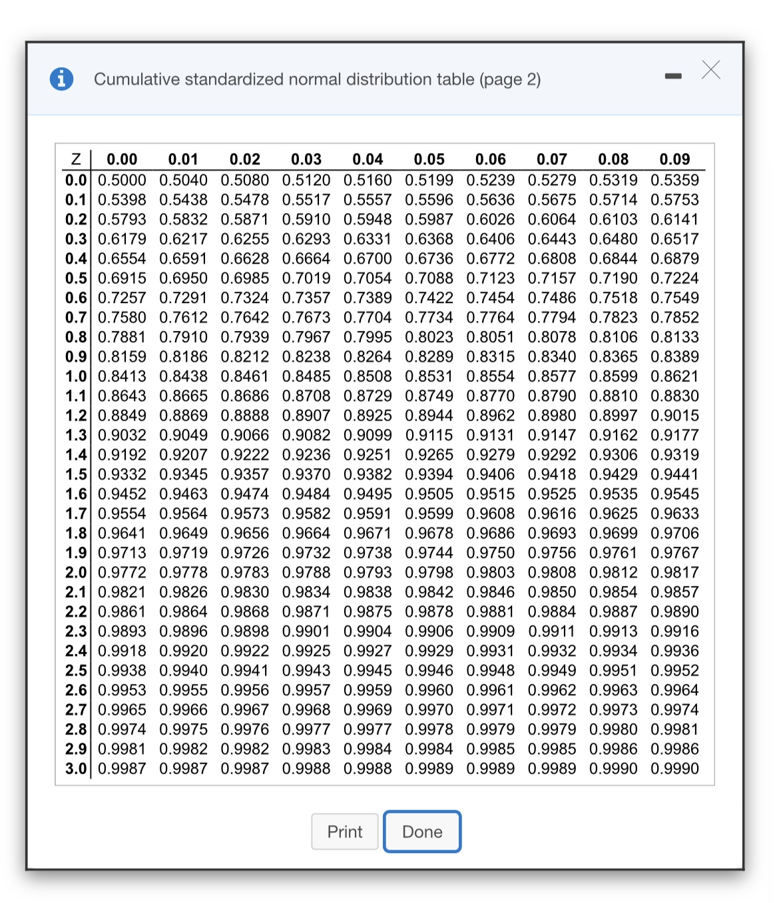
Task: Click the Print button
Action: coord(344,831)
